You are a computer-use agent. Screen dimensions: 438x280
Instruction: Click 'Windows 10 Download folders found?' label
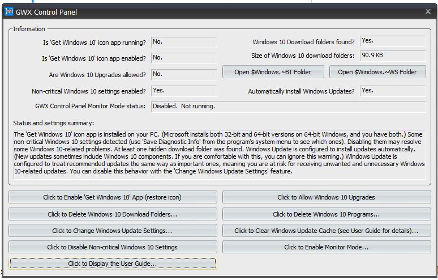point(303,42)
